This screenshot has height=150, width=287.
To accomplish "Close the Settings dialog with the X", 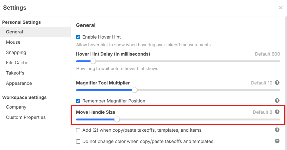I will (x=281, y=8).
